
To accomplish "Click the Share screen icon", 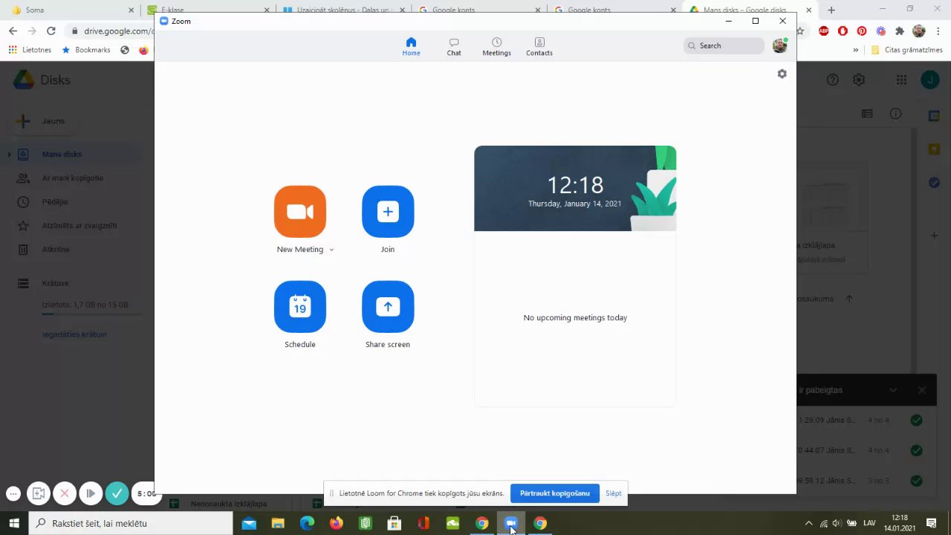I will [x=388, y=307].
